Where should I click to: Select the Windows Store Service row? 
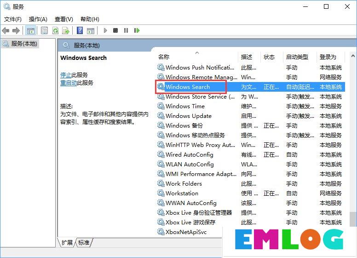251,97
